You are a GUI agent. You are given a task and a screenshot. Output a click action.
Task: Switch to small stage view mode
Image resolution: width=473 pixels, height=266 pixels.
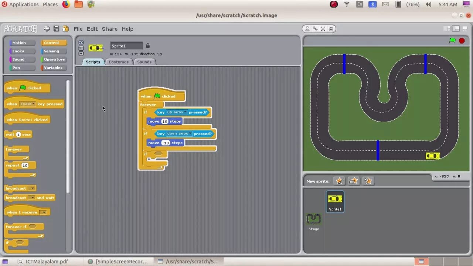point(447,29)
